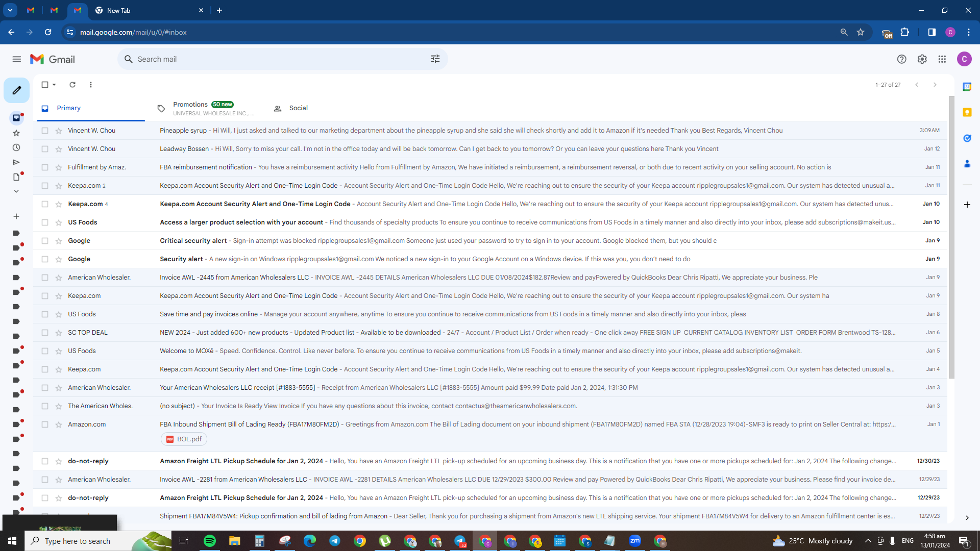Image resolution: width=980 pixels, height=551 pixels.
Task: Go to the Older messages page arrow
Action: (x=935, y=85)
